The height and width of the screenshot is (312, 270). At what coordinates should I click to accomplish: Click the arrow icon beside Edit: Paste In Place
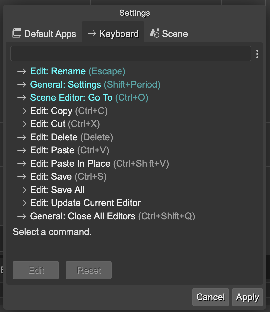[21, 163]
